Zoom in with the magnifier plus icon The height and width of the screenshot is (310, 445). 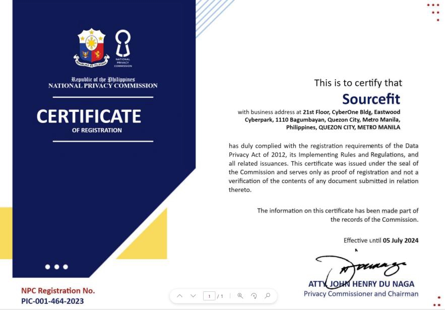pos(240,296)
